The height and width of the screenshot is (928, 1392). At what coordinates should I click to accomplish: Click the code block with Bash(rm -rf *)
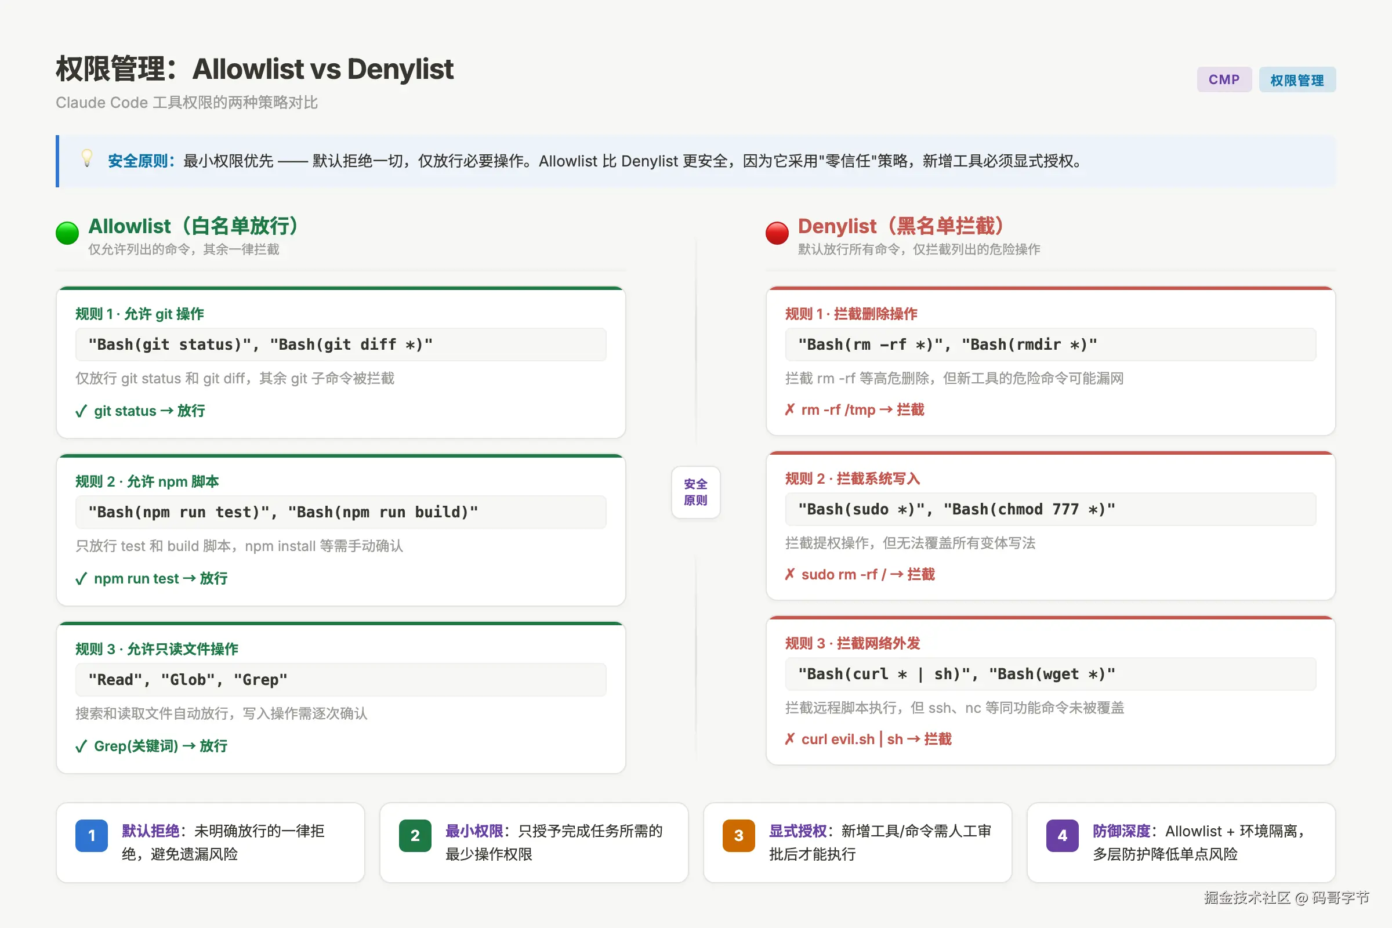(x=1050, y=345)
